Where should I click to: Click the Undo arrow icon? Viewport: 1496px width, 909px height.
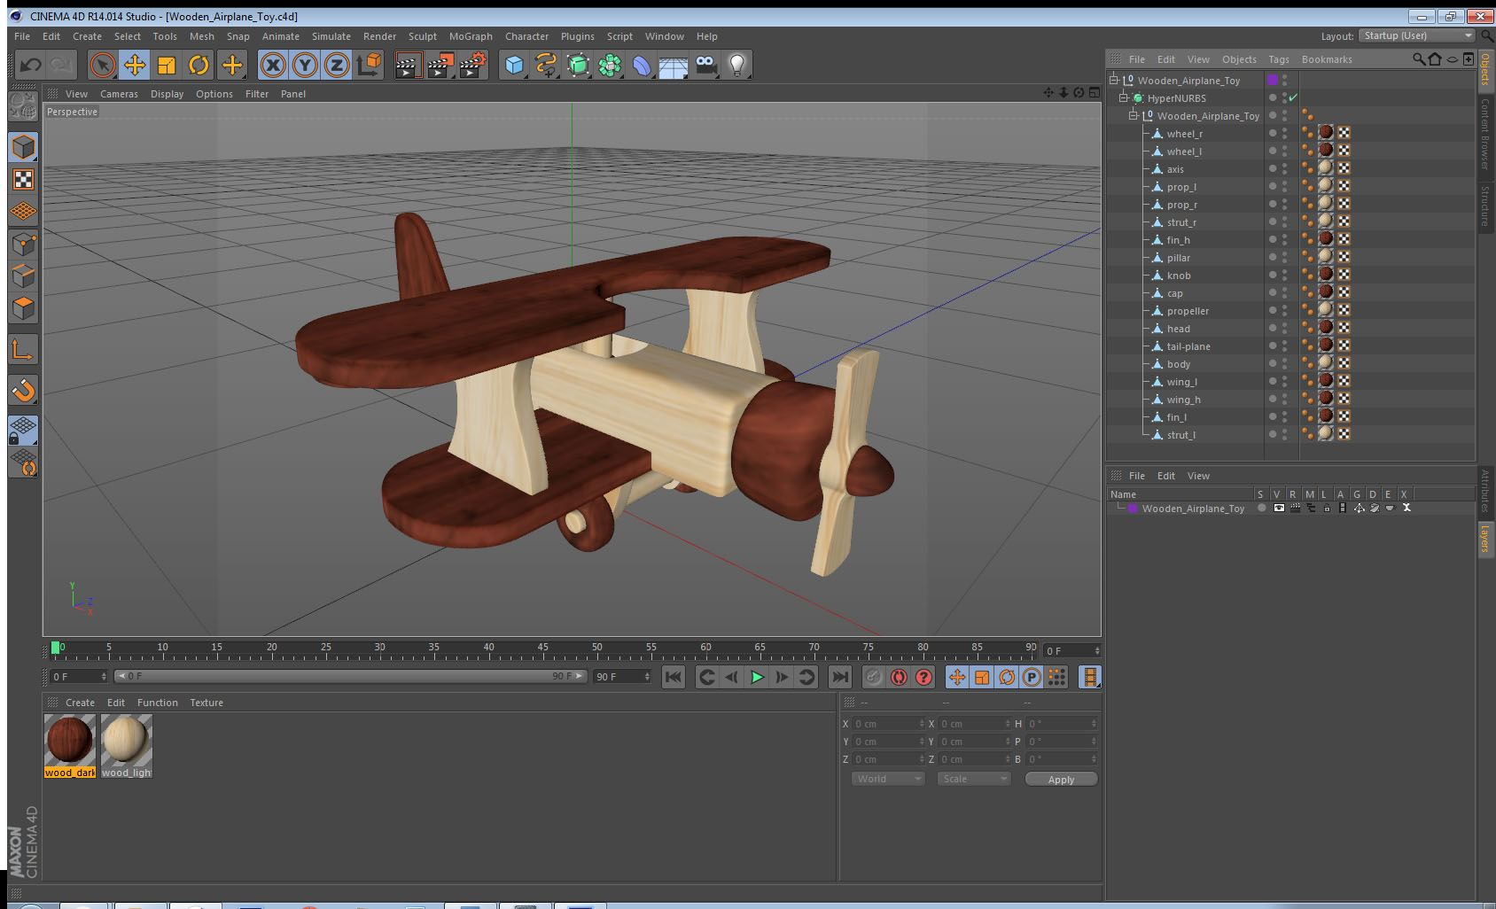click(x=30, y=65)
